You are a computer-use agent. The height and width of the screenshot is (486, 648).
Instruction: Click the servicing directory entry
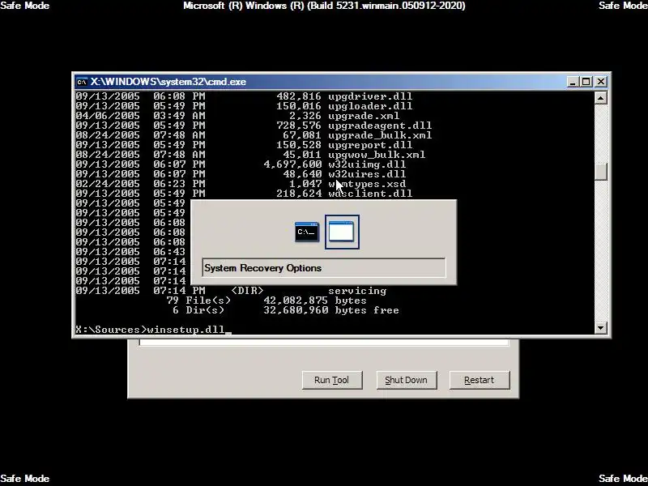coord(357,291)
